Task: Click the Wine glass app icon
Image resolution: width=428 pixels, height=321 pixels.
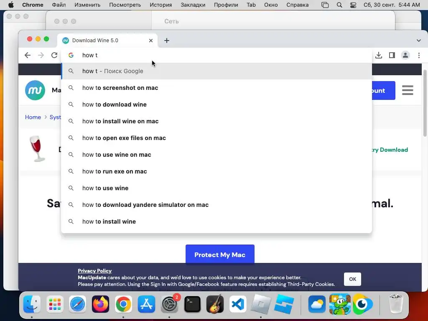Action: (x=37, y=149)
